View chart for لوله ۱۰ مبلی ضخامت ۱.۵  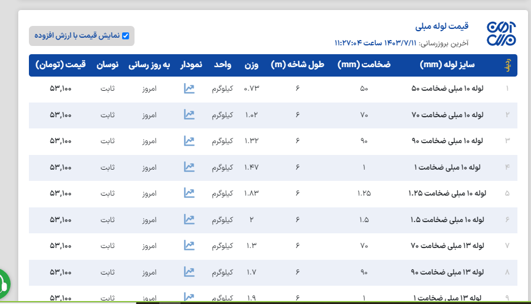pyautogui.click(x=189, y=219)
